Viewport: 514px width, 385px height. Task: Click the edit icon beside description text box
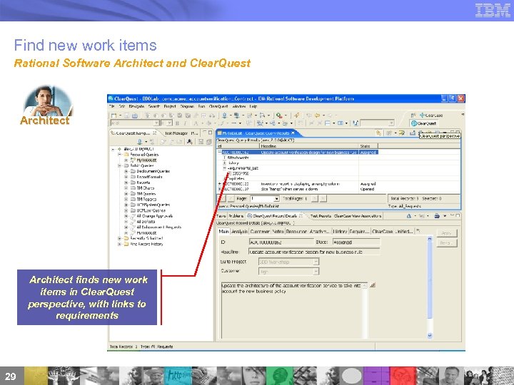tap(372, 285)
